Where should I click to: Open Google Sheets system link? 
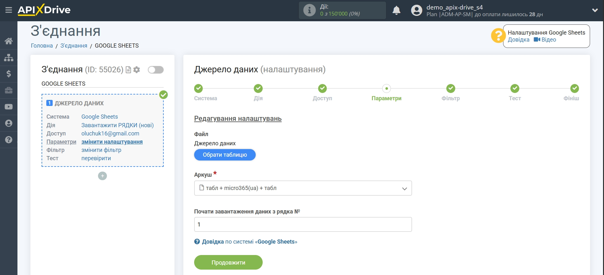pyautogui.click(x=100, y=117)
